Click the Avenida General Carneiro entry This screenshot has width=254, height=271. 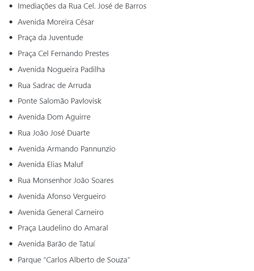coord(61,212)
